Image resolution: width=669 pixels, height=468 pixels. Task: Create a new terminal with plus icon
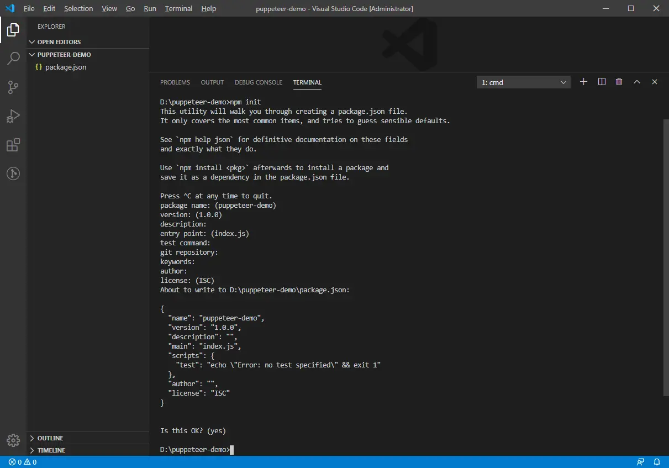(583, 82)
